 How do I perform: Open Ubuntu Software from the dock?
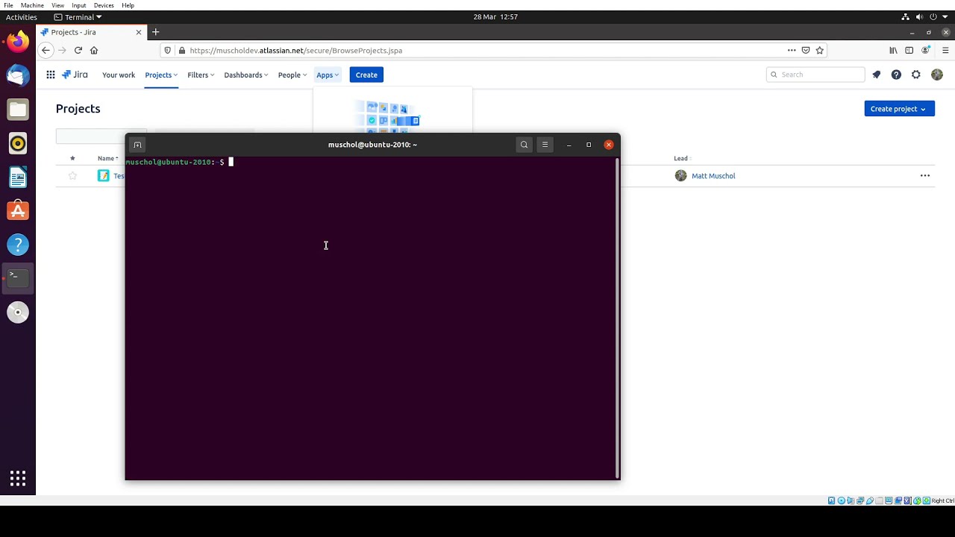[x=18, y=211]
